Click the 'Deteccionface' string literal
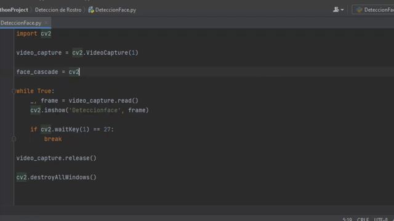Viewport: 394px width, 221px height. point(95,110)
